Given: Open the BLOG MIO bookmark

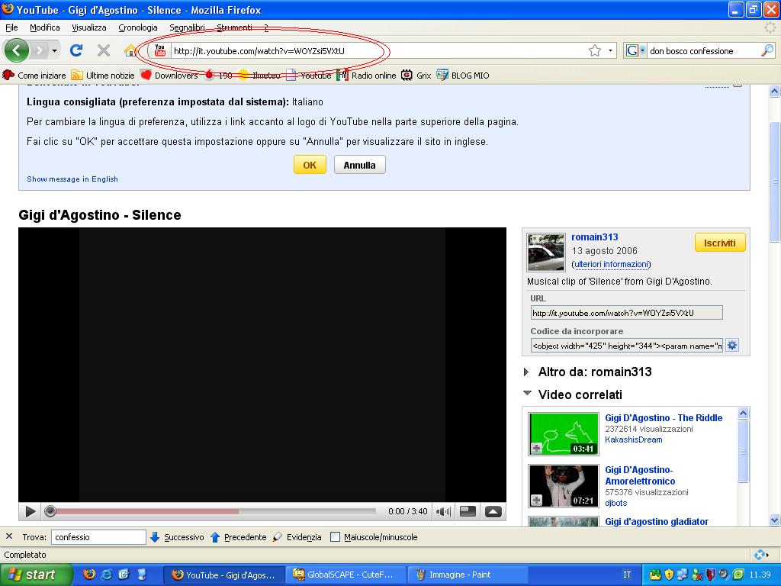Looking at the screenshot, I should click(x=463, y=76).
